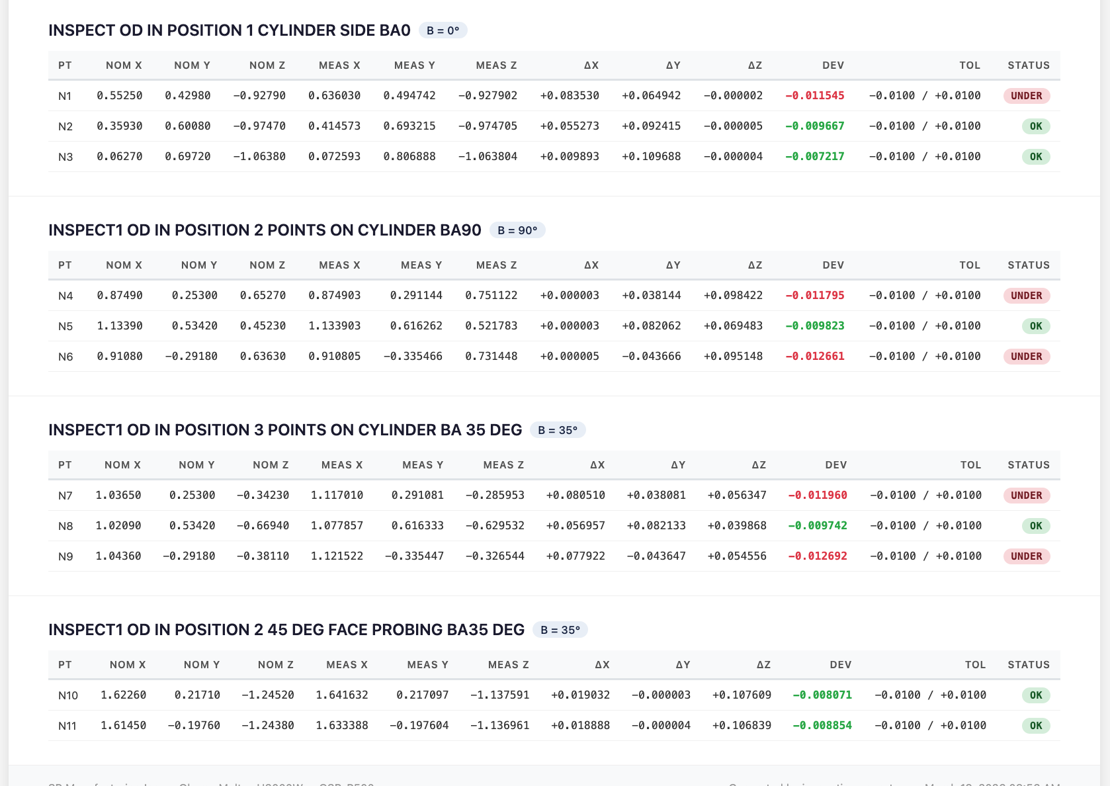This screenshot has height=786, width=1110.
Task: Click the N5 tolerance value cell
Action: pyautogui.click(x=924, y=326)
